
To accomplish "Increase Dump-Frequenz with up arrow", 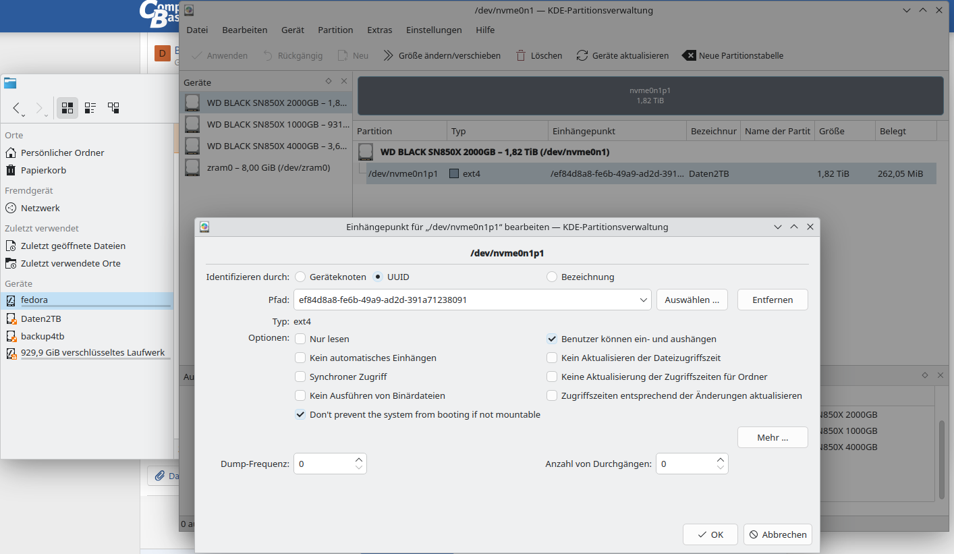I will pyautogui.click(x=359, y=460).
